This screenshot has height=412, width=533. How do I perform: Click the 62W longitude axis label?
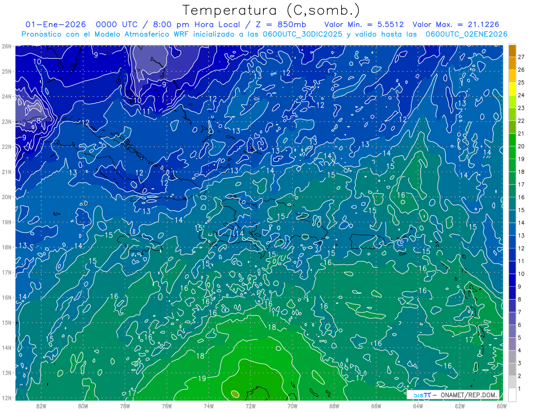pos(460,406)
